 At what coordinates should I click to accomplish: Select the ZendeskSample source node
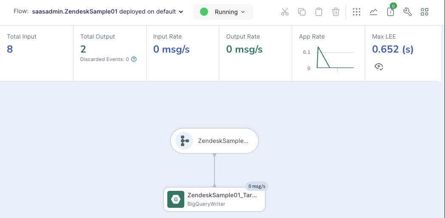point(214,141)
